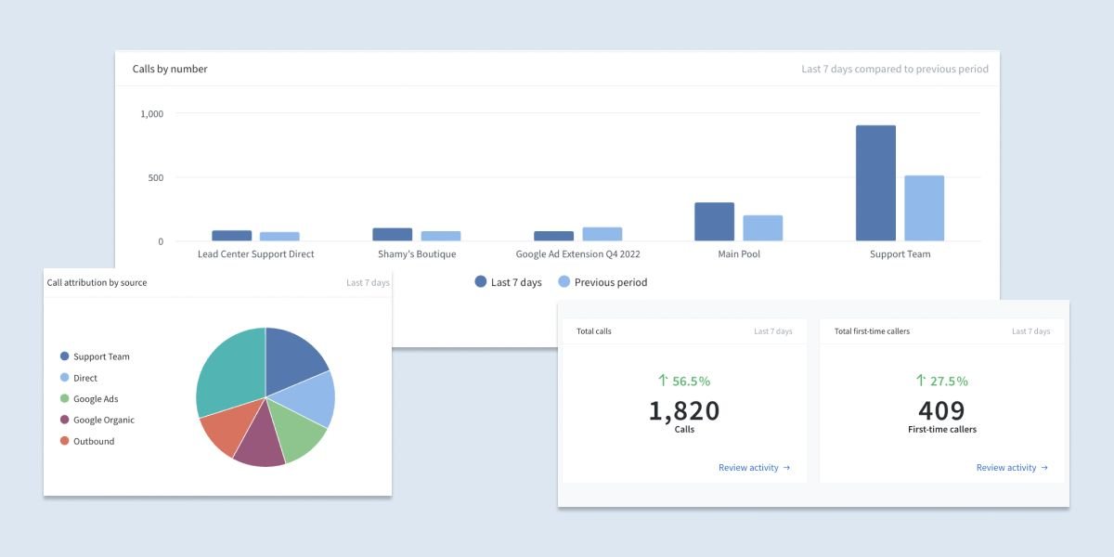This screenshot has height=557, width=1114.
Task: Click the Support Team pie legend dot
Action: [63, 356]
